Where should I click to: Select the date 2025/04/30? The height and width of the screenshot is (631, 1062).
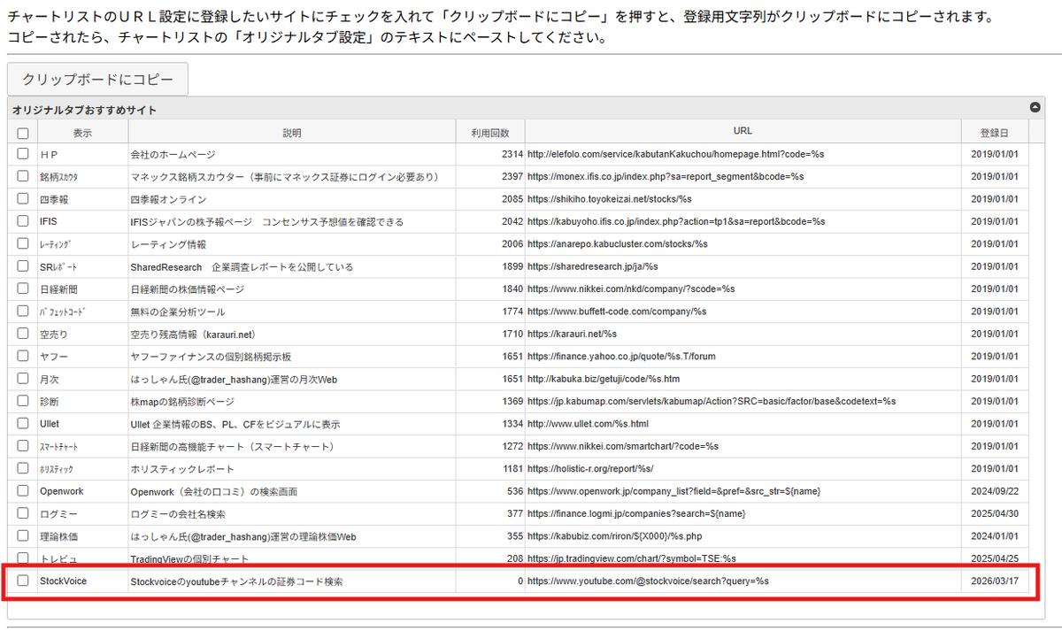coord(994,513)
